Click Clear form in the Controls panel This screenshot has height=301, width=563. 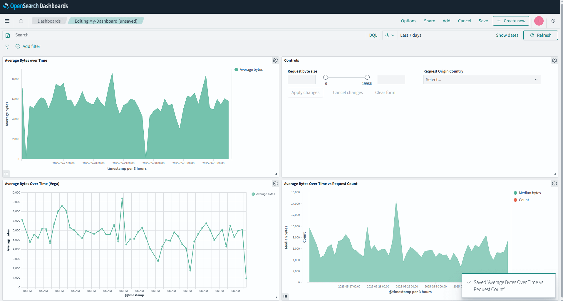pos(385,92)
